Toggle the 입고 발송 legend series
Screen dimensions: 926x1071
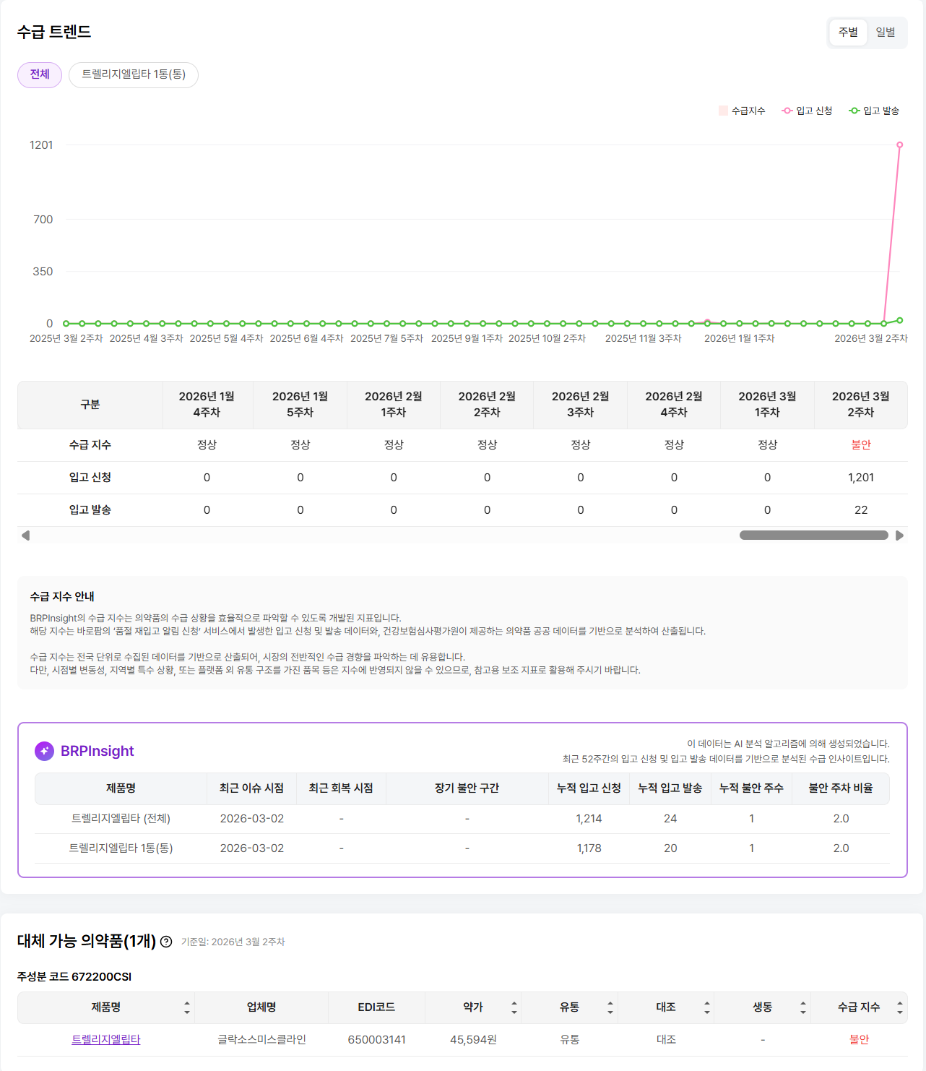point(874,111)
